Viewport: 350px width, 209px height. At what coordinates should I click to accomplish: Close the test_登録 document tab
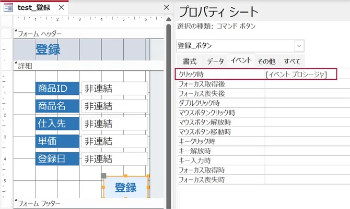coord(62,7)
